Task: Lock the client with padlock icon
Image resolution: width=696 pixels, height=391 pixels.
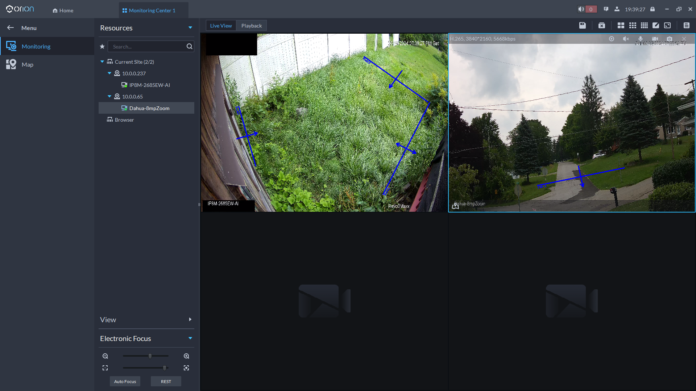Action: [652, 9]
